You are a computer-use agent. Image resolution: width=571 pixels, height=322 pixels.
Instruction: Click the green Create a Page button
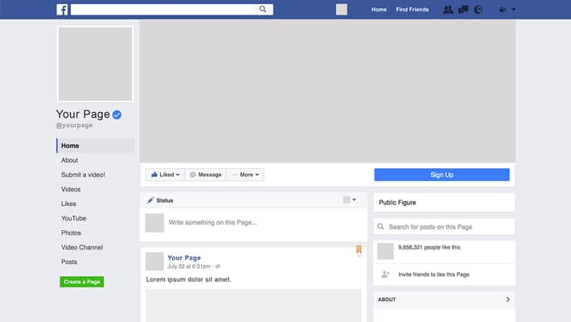coord(82,282)
